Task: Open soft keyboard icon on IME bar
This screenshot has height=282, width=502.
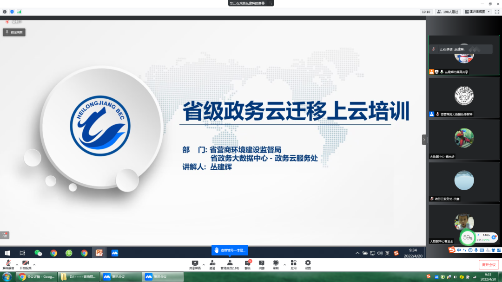Action: (482, 250)
